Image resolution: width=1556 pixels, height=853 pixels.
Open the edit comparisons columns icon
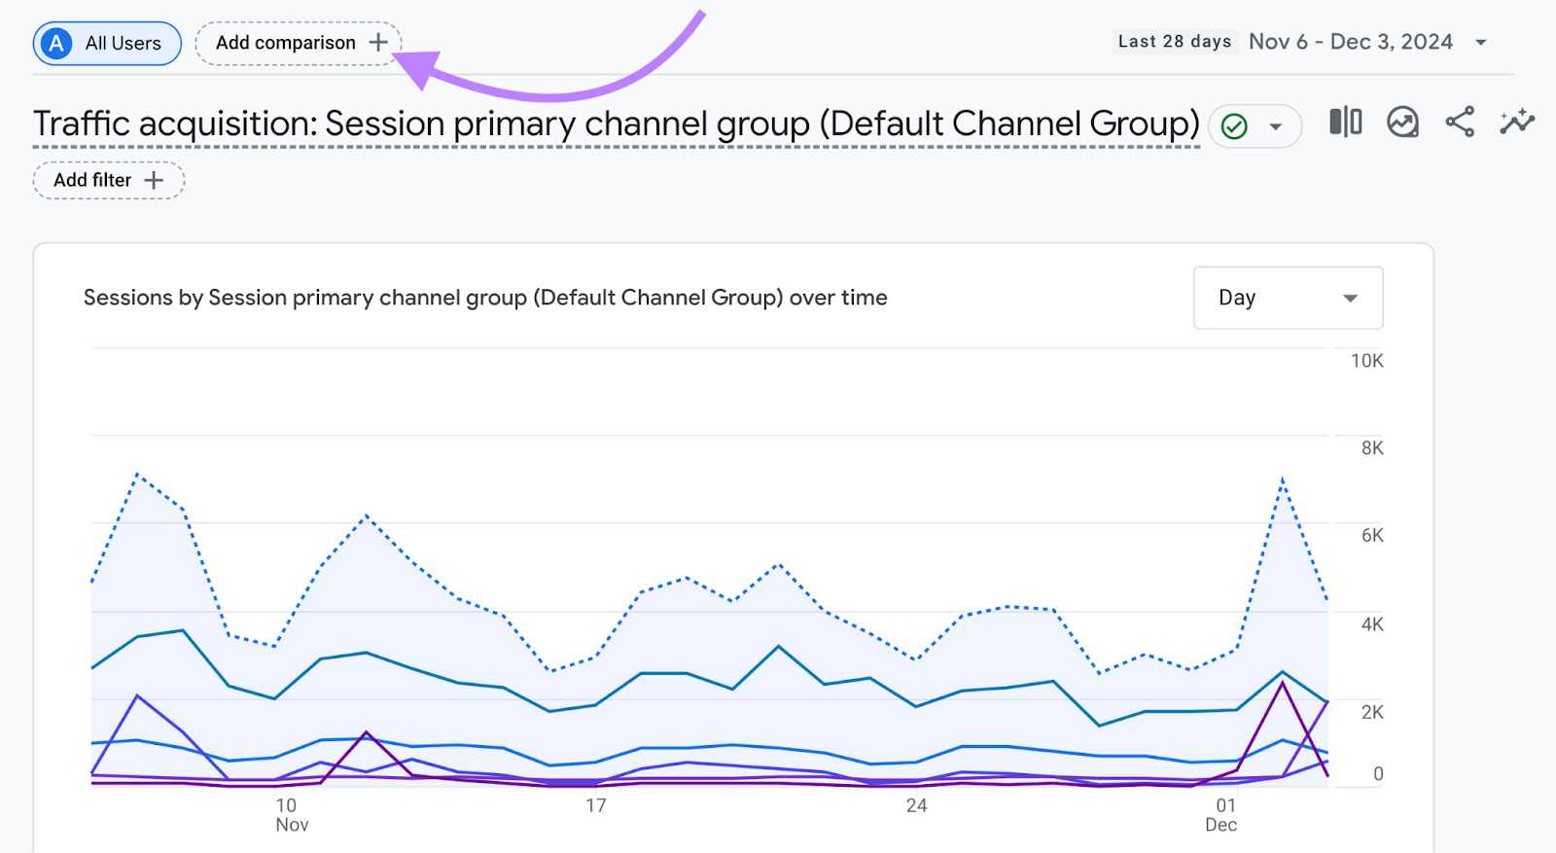(x=1345, y=123)
